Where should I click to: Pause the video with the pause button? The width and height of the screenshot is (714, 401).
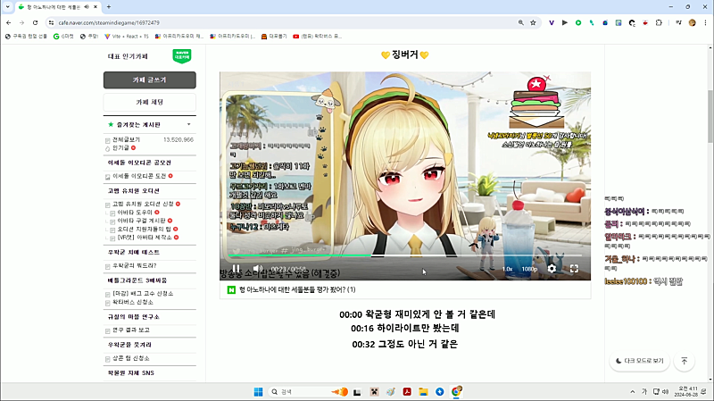coord(236,269)
